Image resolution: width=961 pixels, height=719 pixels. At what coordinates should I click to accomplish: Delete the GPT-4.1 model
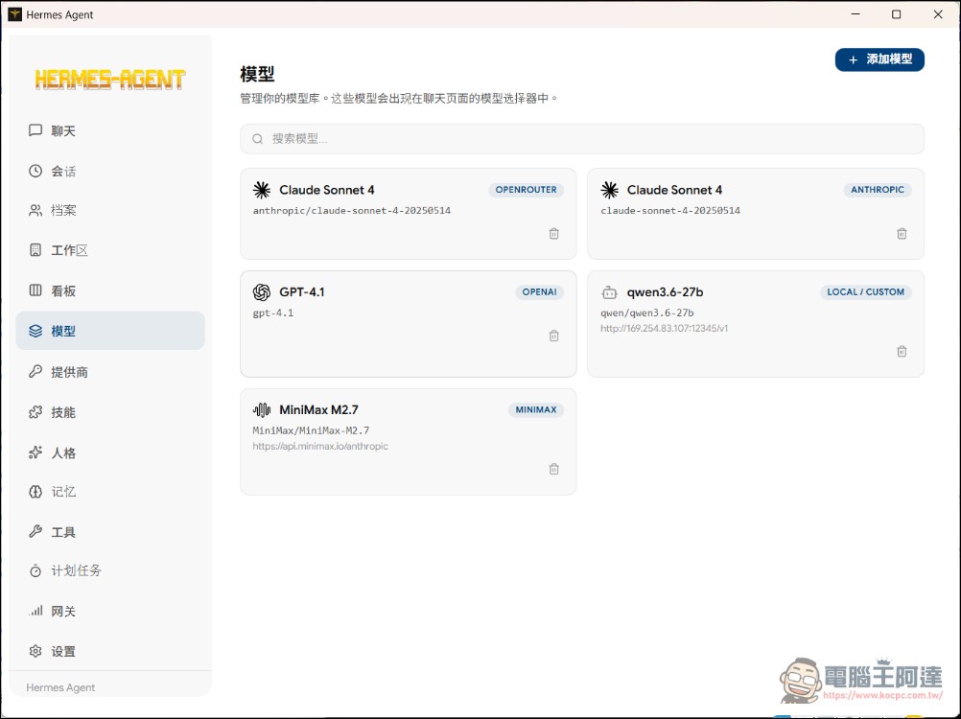554,336
